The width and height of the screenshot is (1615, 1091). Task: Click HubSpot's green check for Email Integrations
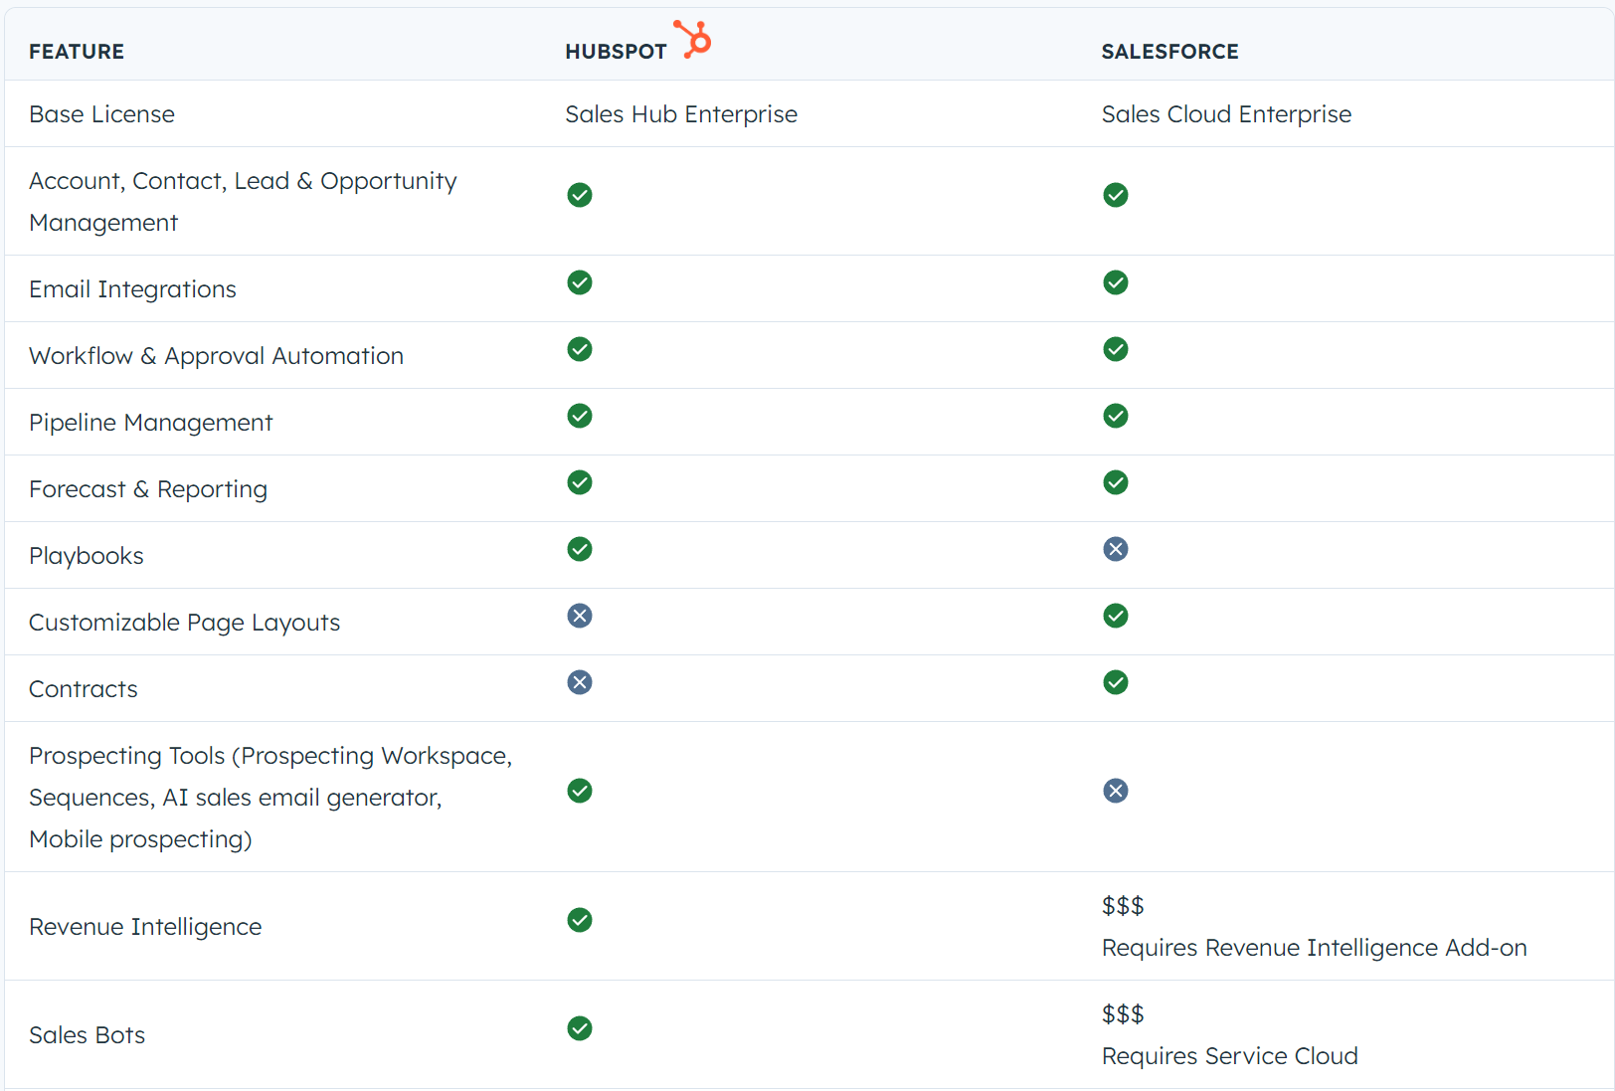[x=580, y=283]
